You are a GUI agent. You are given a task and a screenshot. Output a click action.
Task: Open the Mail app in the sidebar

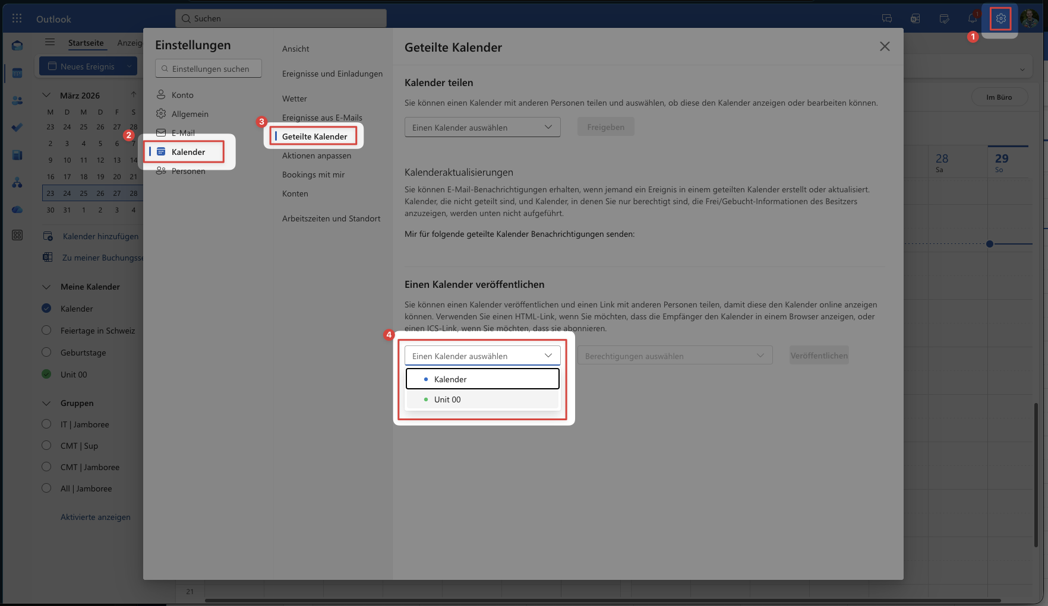click(x=17, y=45)
